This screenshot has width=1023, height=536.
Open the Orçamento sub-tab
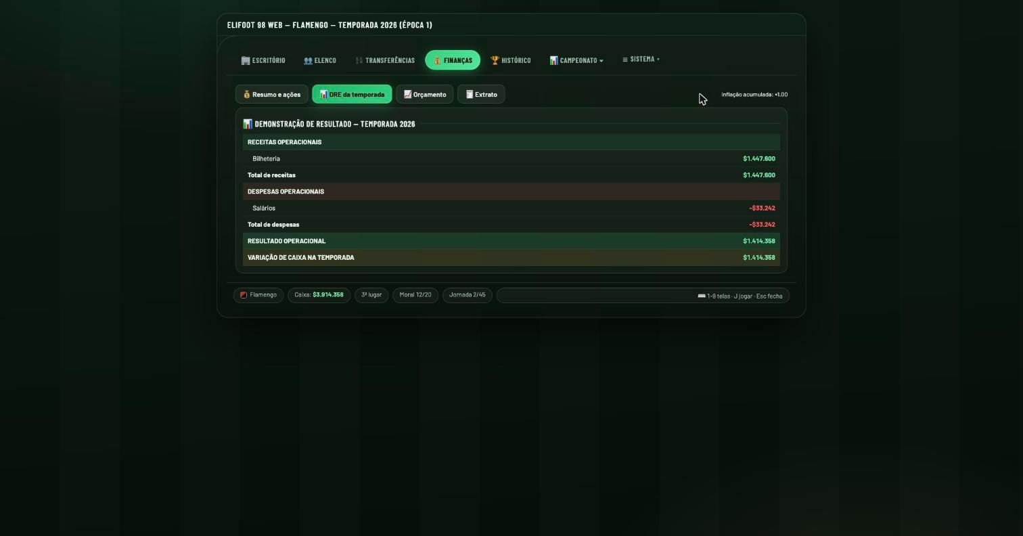[425, 94]
